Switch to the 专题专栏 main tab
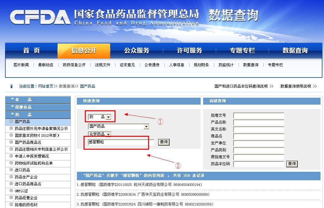Viewport: 324px width, 208px height. pyautogui.click(x=242, y=51)
